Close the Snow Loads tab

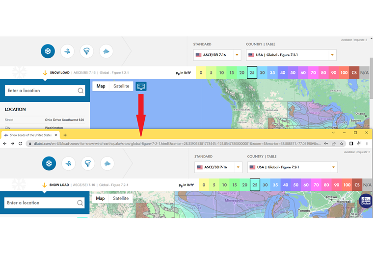(56, 135)
